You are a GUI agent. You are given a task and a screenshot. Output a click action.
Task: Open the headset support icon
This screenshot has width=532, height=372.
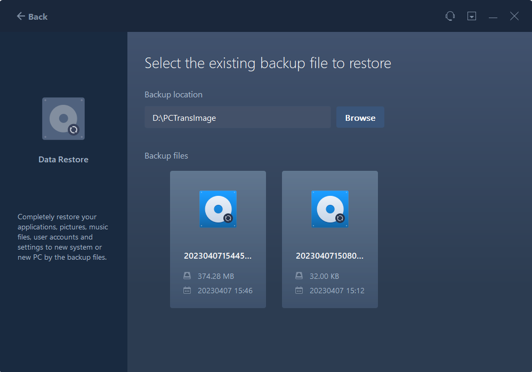click(x=450, y=16)
